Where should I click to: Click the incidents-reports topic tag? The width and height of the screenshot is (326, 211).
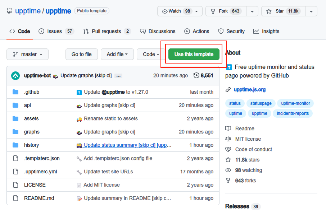(293, 113)
